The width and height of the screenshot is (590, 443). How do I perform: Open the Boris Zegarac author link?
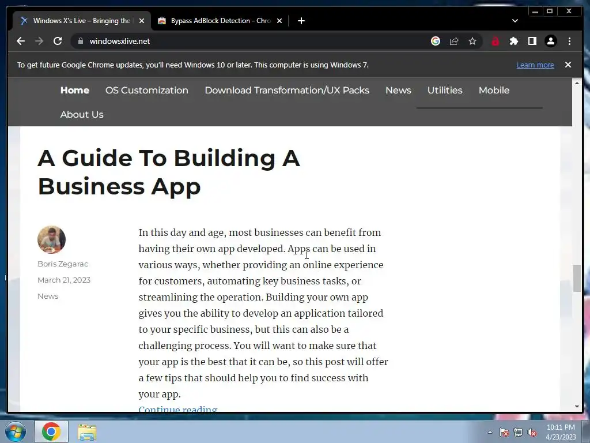(x=63, y=264)
